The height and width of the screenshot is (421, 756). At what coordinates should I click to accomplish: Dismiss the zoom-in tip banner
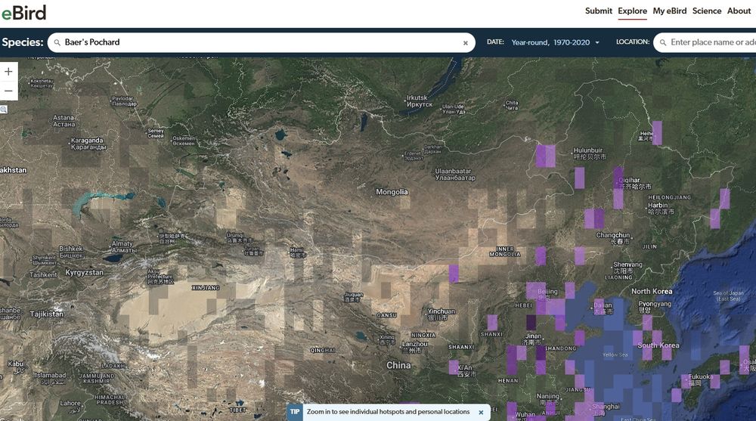tap(481, 413)
